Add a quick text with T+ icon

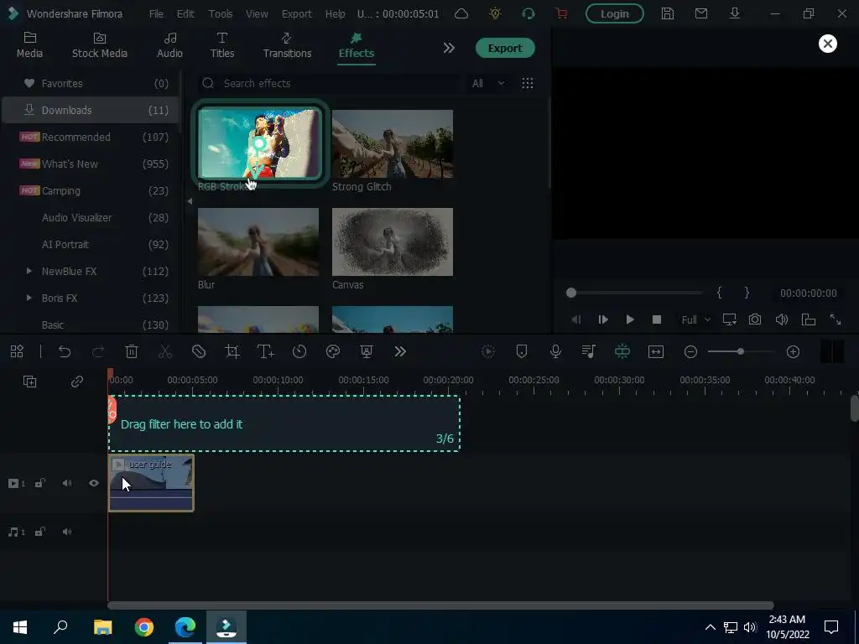pos(266,351)
